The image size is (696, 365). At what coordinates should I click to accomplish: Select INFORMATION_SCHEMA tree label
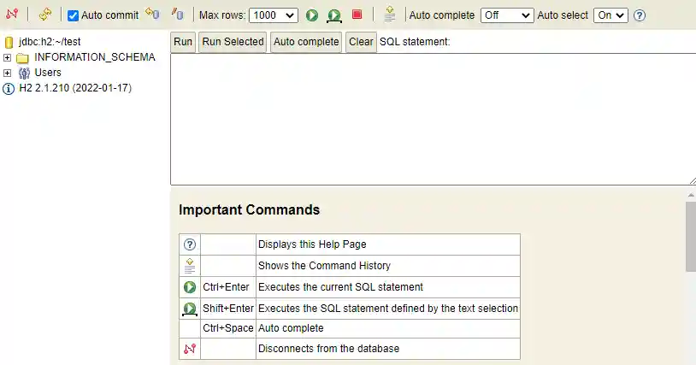click(95, 57)
